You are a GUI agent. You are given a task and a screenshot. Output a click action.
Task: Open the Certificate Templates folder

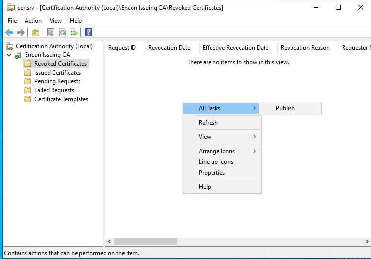coord(61,99)
